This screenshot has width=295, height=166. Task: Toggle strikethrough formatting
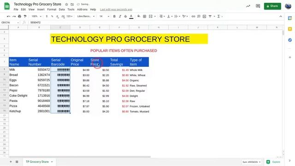pyautogui.click(x=125, y=17)
